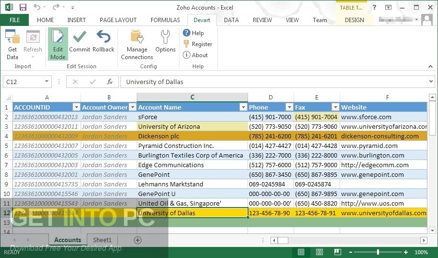Screen dimensions: 438x258
Task: Open Account Owner filter dropdown
Action: (x=133, y=107)
